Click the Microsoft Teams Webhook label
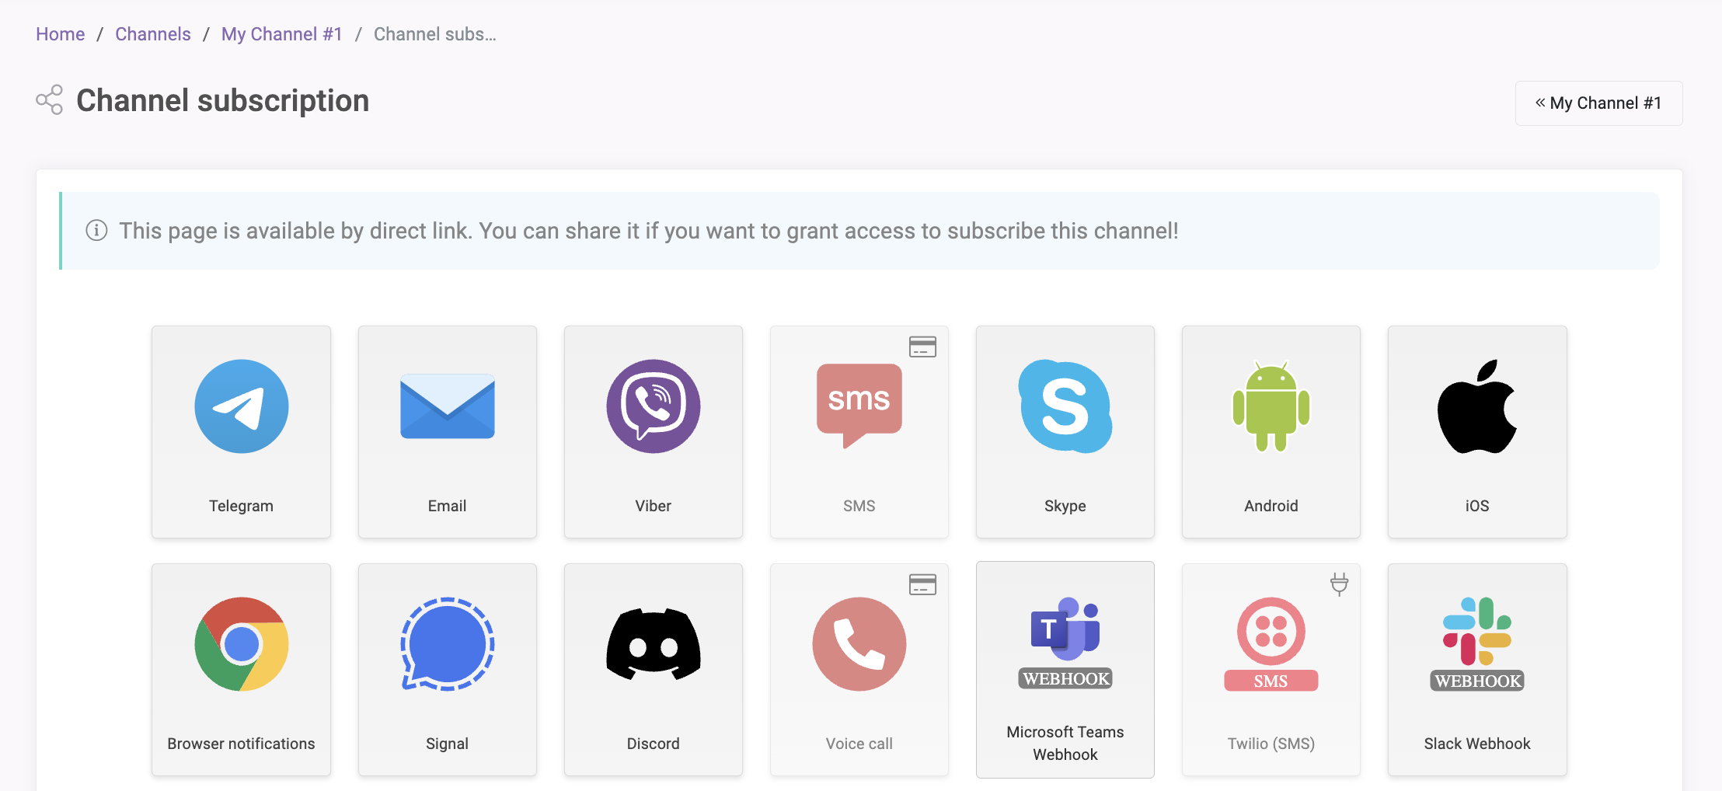1722x791 pixels. coord(1065,744)
